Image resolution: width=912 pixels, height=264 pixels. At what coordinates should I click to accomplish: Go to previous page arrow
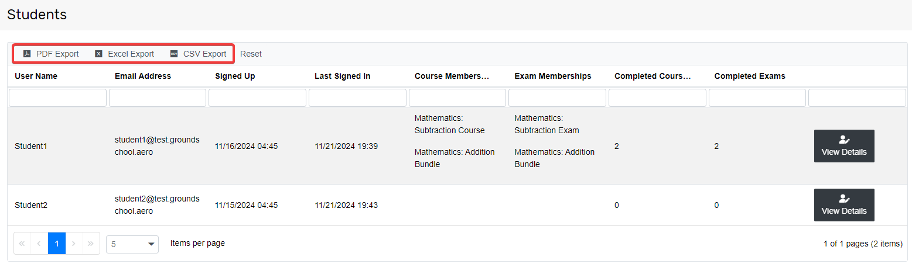pyautogui.click(x=39, y=244)
